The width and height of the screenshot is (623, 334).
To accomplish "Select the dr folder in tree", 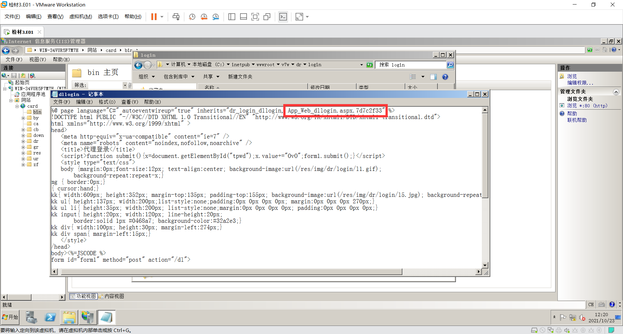I will (36, 141).
